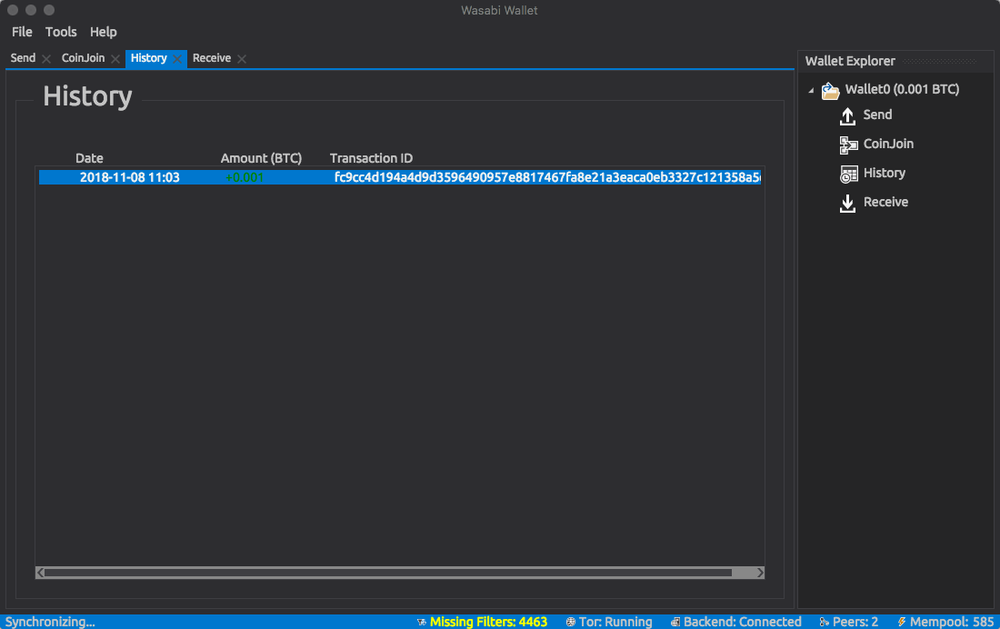
Task: Click the scrollbar left arrow
Action: click(x=40, y=573)
